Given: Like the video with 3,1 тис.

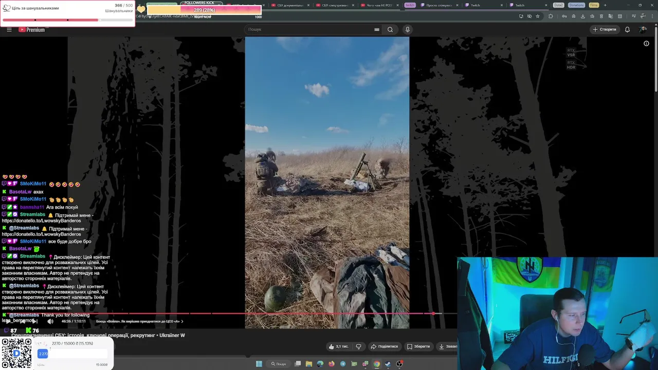Looking at the screenshot, I should point(338,346).
